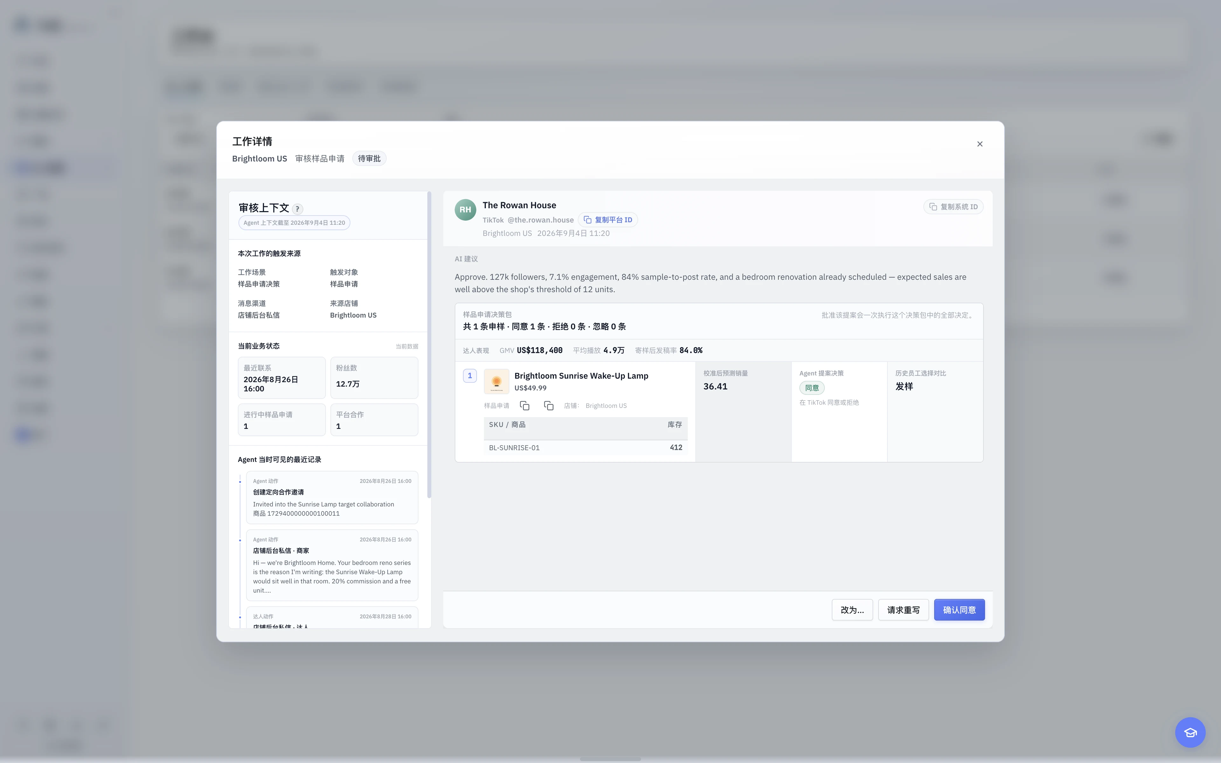The width and height of the screenshot is (1221, 763).
Task: Click the SKU cell "BL-SUNRISE-01"
Action: tap(514, 448)
